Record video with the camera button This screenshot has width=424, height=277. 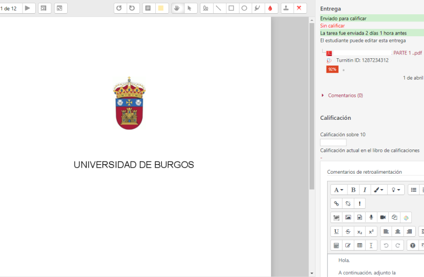[383, 217]
